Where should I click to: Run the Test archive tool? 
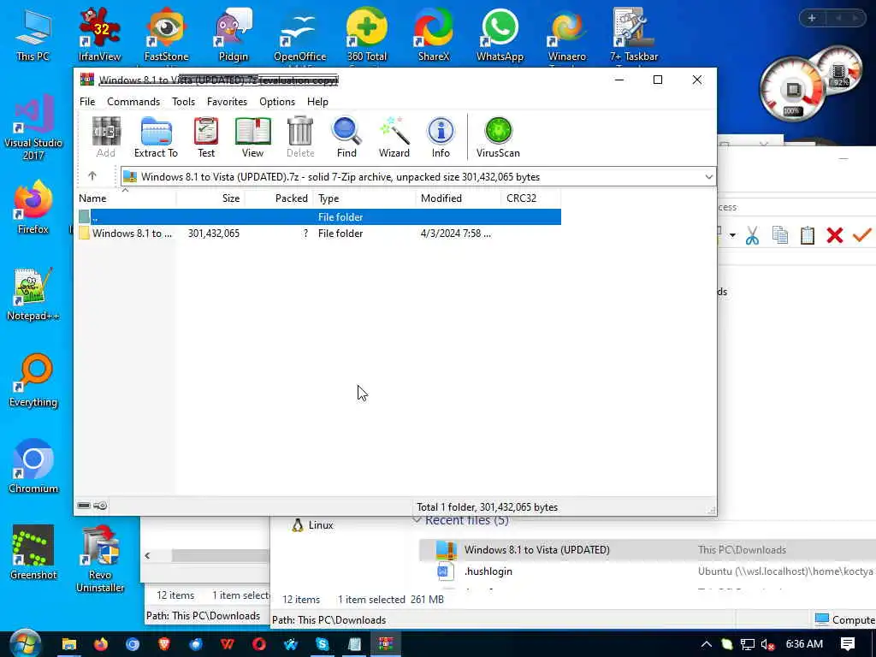(206, 137)
